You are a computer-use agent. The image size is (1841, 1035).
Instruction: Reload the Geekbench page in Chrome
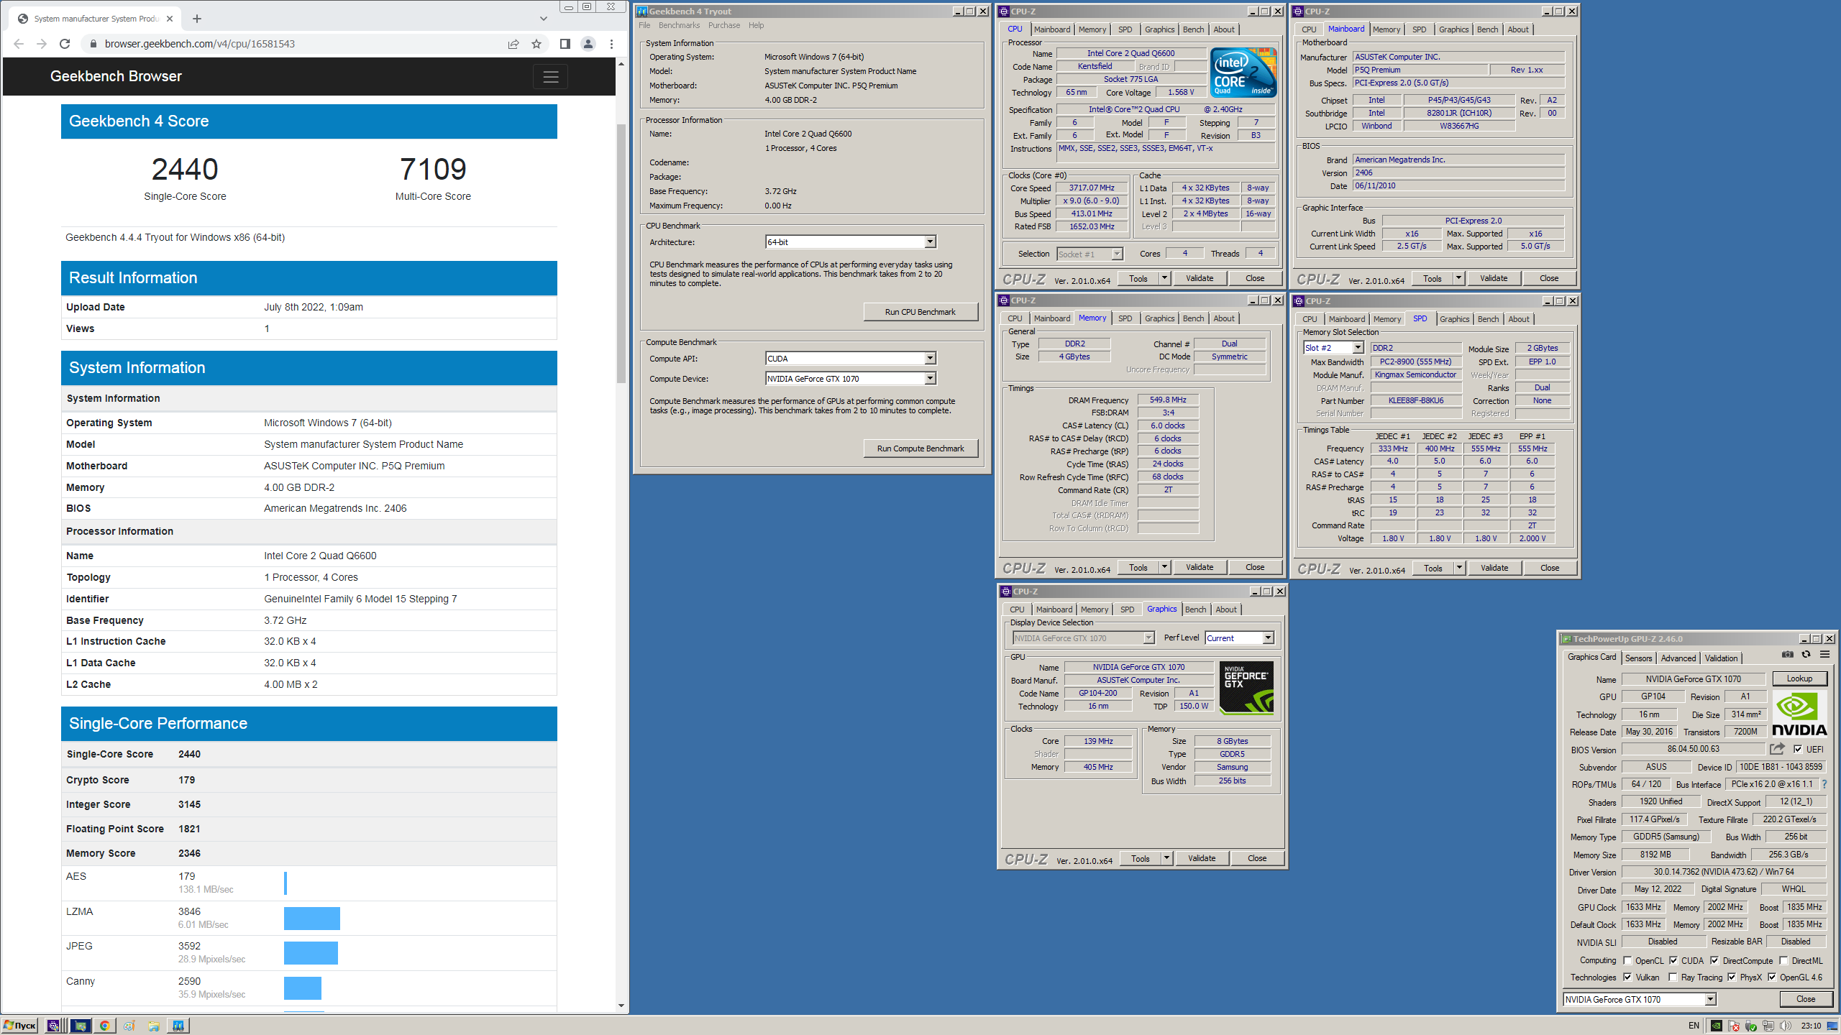coord(65,44)
